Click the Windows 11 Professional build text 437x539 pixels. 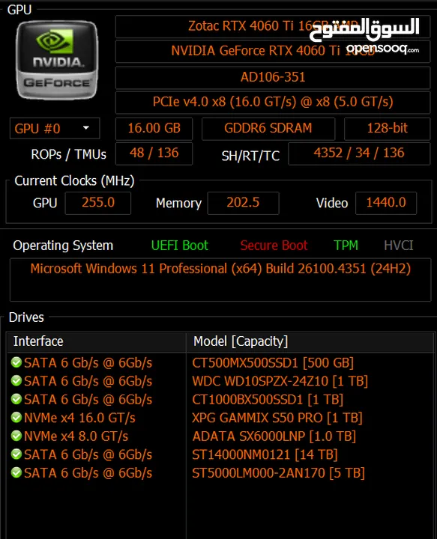220,269
